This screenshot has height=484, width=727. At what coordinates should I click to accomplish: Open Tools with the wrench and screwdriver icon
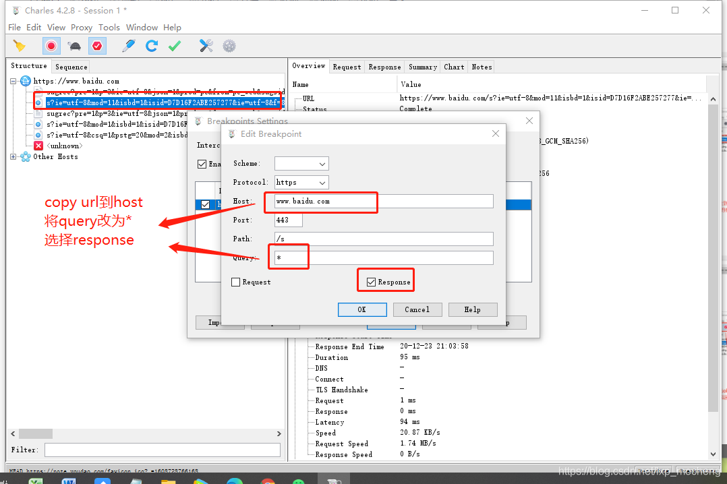[x=206, y=46]
